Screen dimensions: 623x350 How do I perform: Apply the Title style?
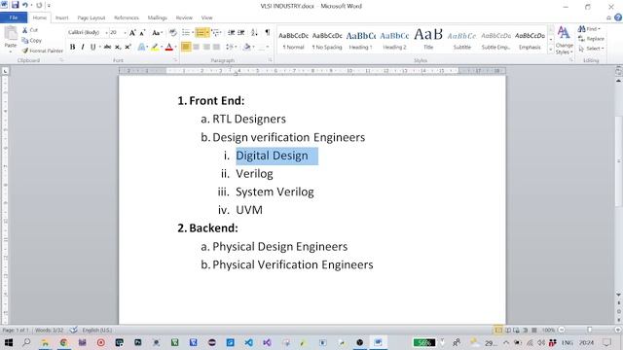tap(428, 40)
